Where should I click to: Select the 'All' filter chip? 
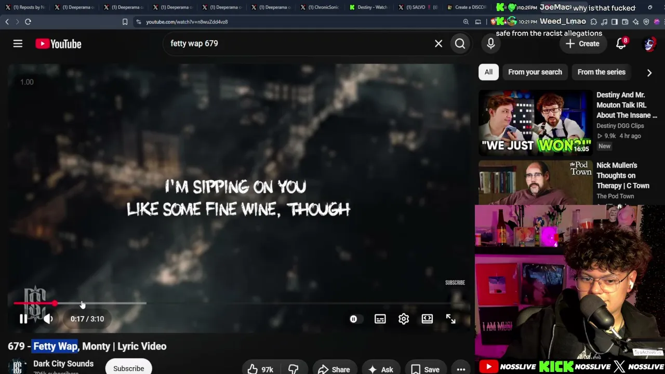coord(488,72)
